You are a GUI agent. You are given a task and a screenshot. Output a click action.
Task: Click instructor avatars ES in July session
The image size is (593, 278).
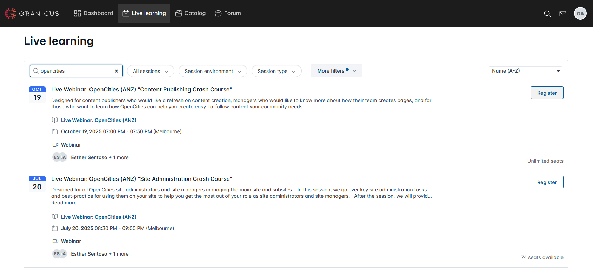60,253
